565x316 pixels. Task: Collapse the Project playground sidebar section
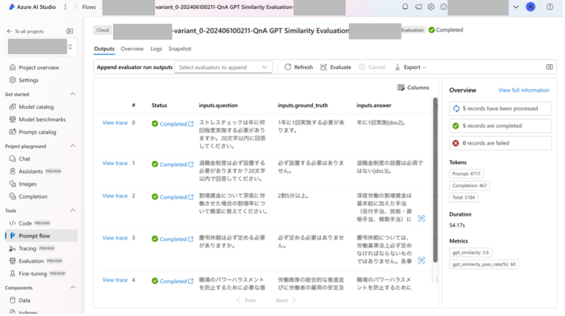[73, 147]
